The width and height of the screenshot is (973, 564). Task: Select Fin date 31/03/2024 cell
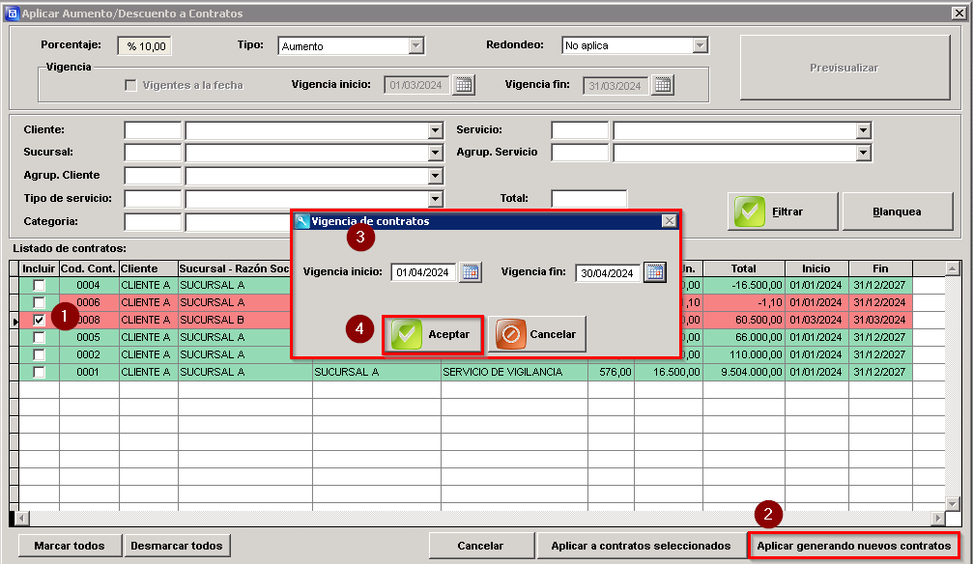(x=880, y=321)
